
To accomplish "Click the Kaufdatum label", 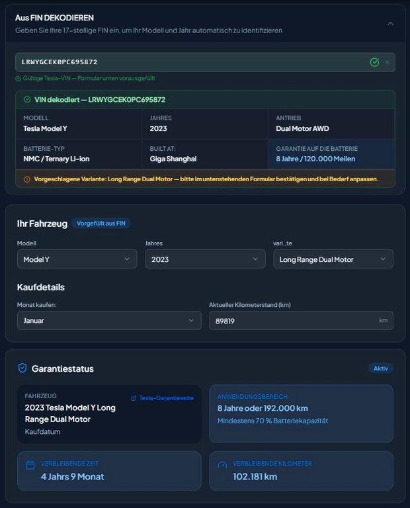I will (x=42, y=431).
